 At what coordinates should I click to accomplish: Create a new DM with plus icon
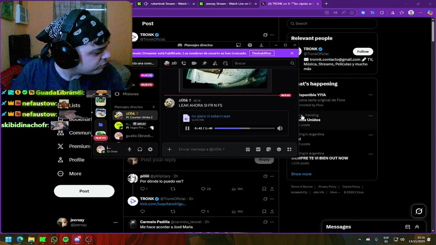coord(154,107)
